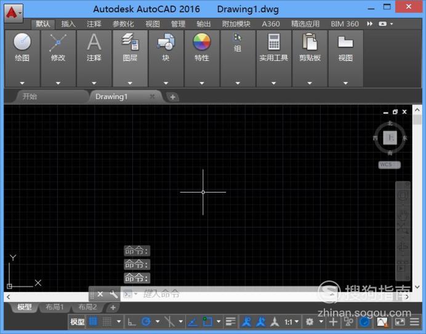Image resolution: width=426 pixels, height=334 pixels.
Task: Expand the 修改 panel dropdown arrow
Action: pyautogui.click(x=58, y=83)
